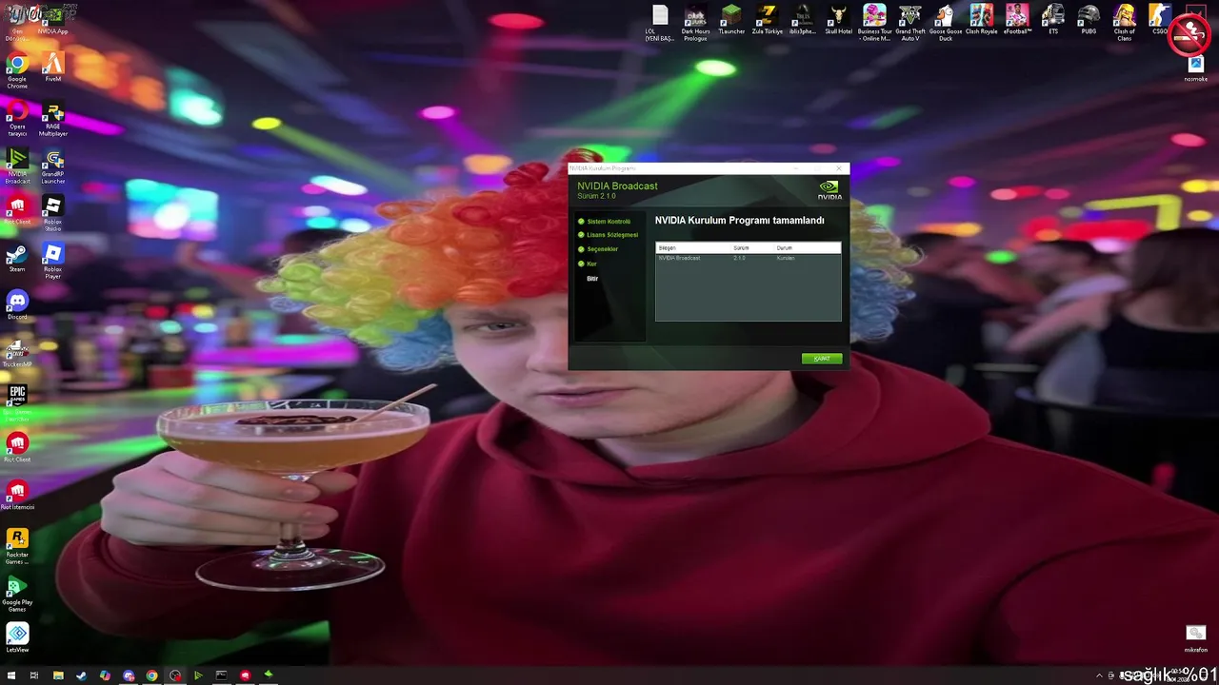The width and height of the screenshot is (1219, 685).
Task: Select the NVIDIA Broadcast row in the component table
Action: pos(749,258)
